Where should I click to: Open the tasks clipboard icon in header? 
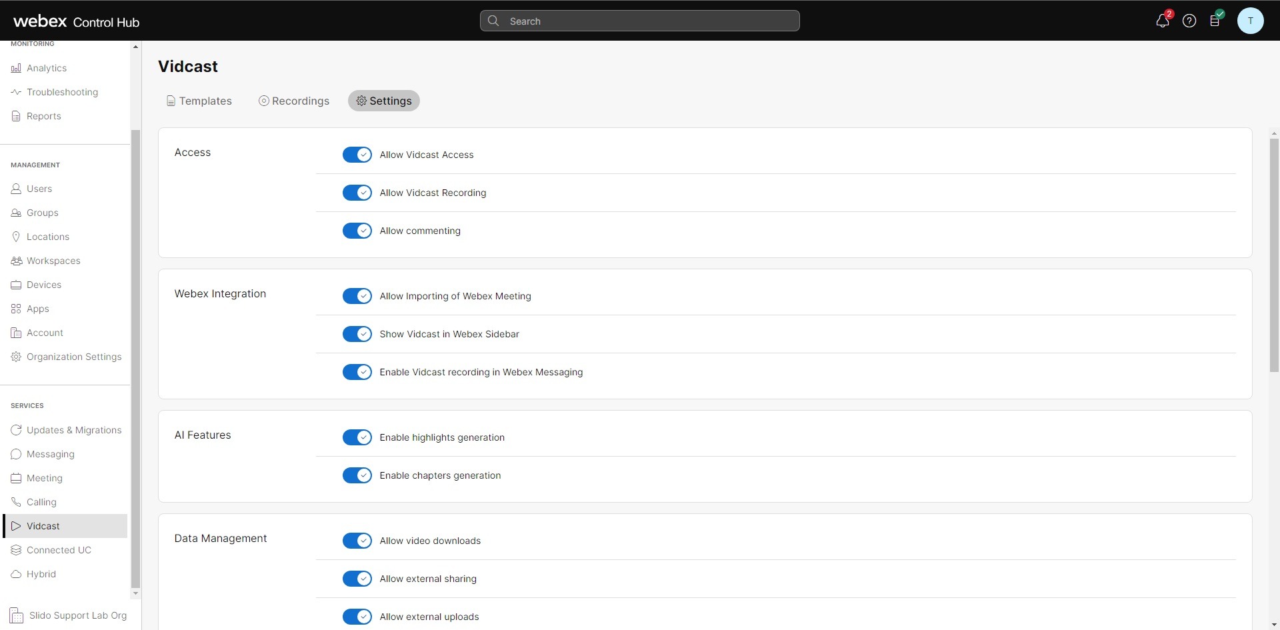1215,21
